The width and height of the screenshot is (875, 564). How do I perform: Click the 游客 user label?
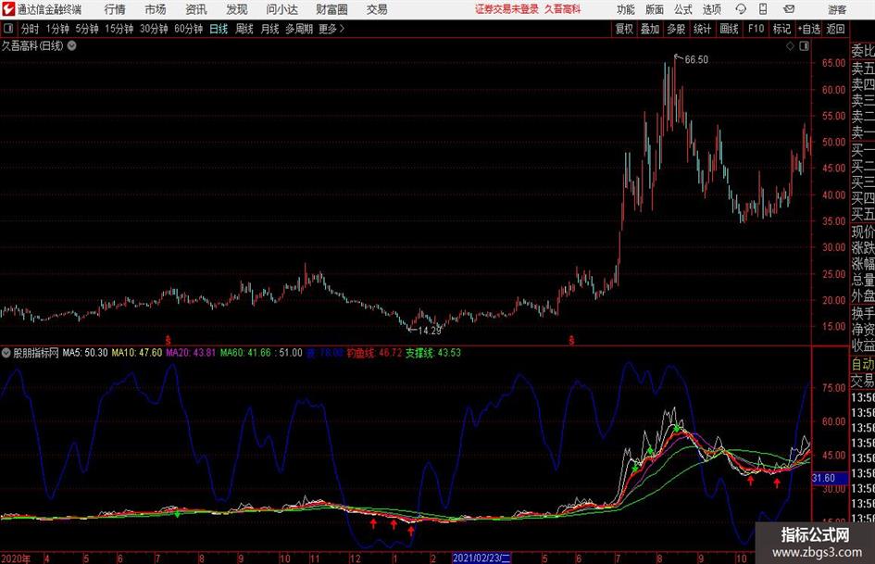tap(837, 9)
